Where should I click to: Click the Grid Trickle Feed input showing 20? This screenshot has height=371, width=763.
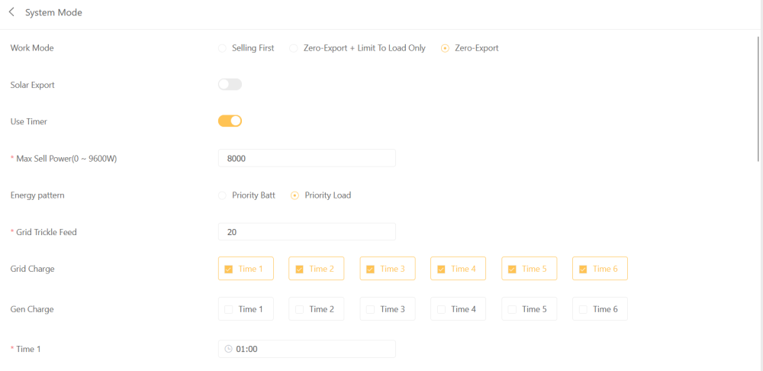[307, 232]
